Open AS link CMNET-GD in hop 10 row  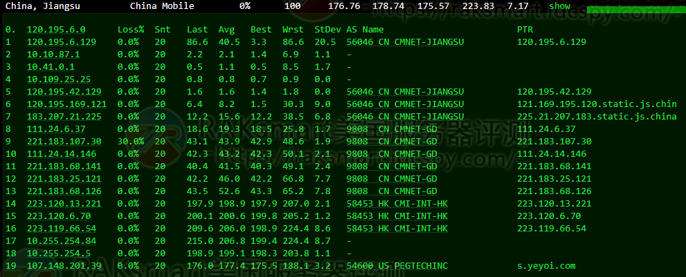coord(392,154)
